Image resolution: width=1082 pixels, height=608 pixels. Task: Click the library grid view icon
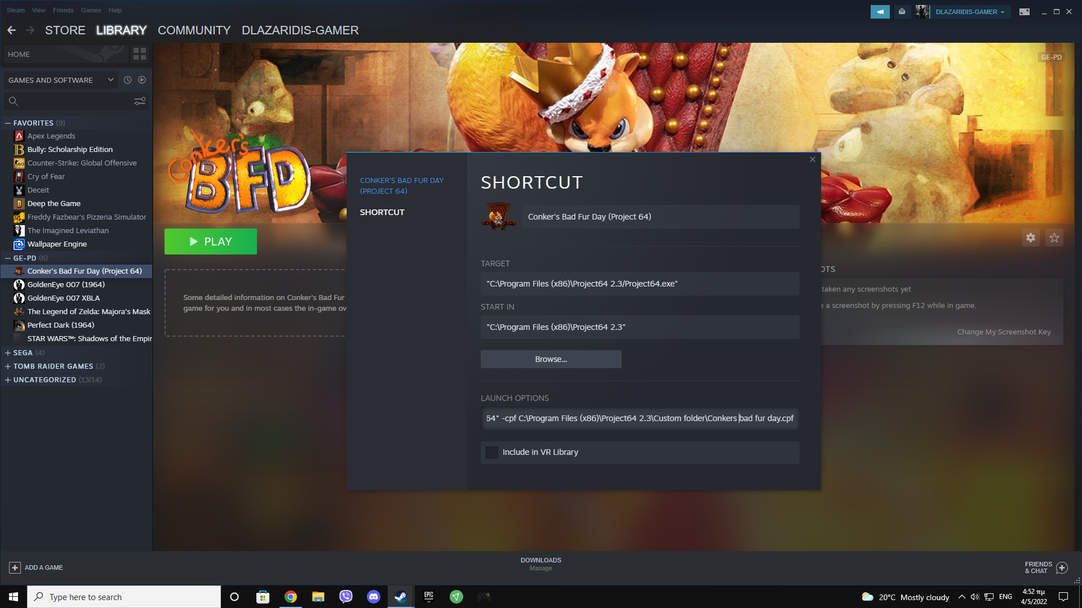click(x=139, y=54)
